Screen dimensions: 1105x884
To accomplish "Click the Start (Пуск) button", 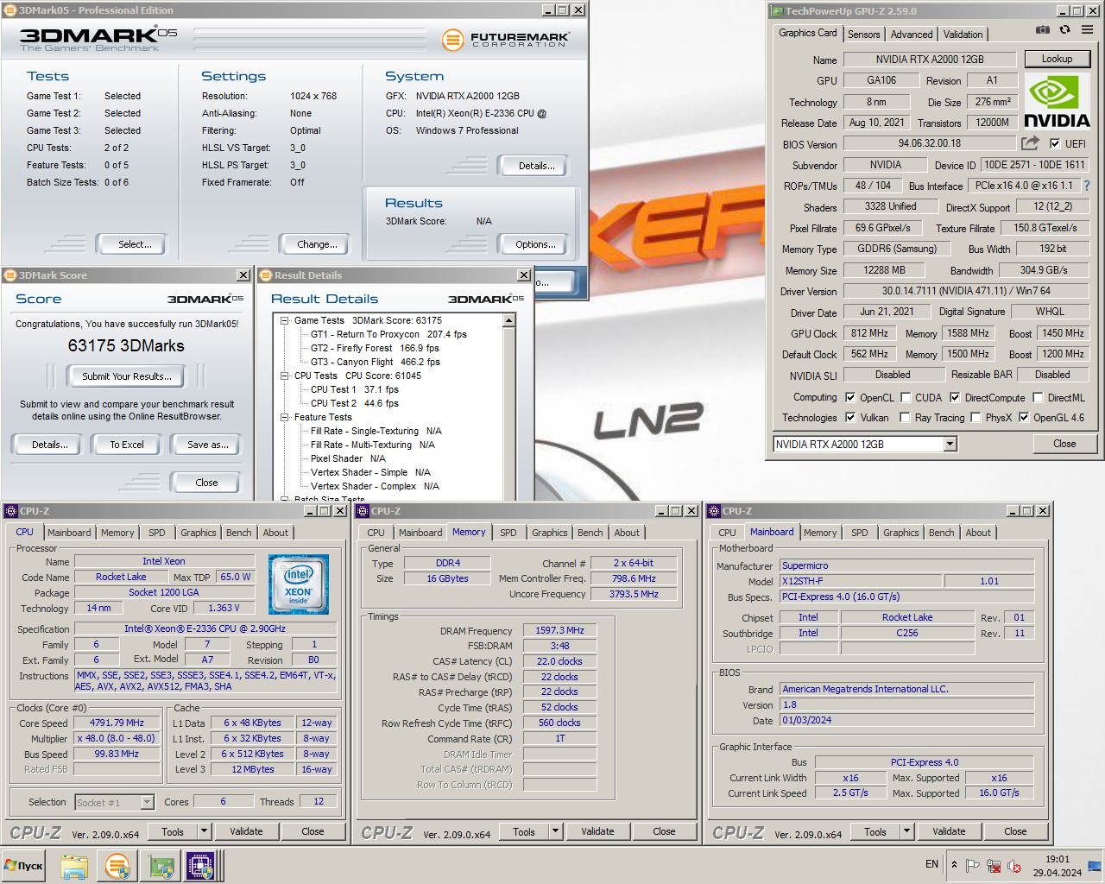I will click(24, 866).
